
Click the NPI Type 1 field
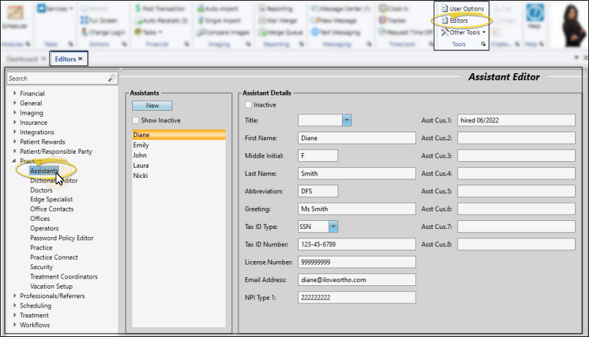(357, 297)
